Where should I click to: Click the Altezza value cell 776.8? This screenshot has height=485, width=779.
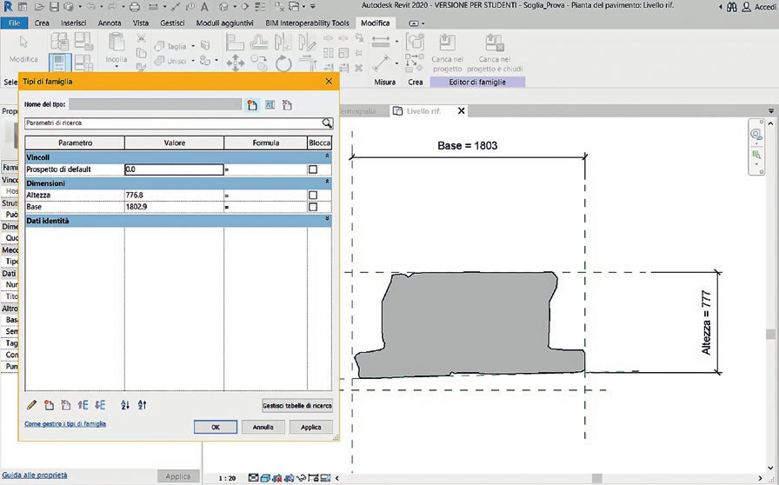[174, 196]
